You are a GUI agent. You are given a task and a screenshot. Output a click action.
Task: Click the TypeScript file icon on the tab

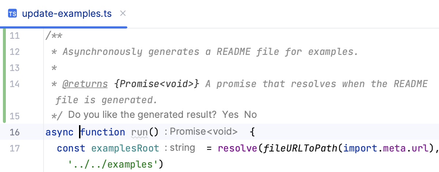13,14
